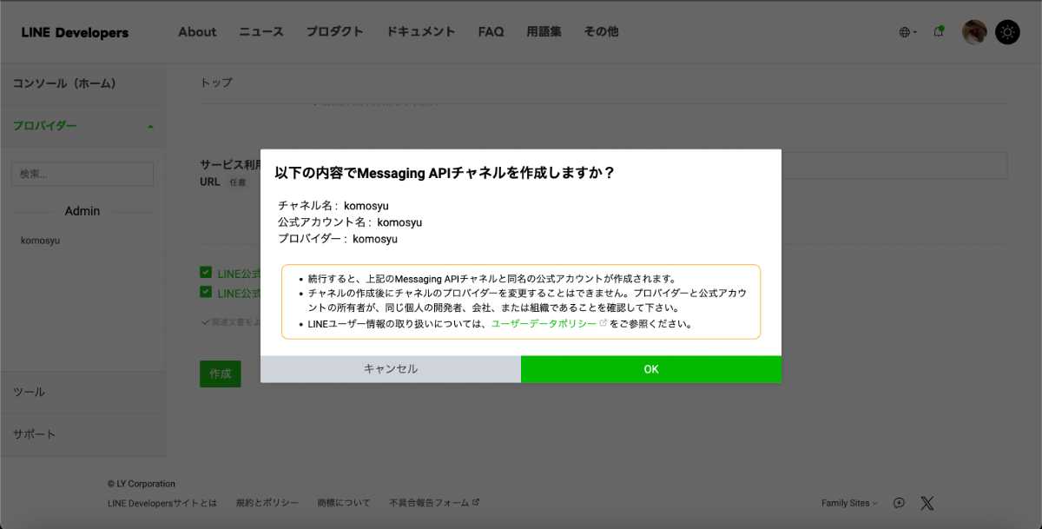Click the Admin label in the sidebar
This screenshot has height=529, width=1042.
[x=82, y=211]
